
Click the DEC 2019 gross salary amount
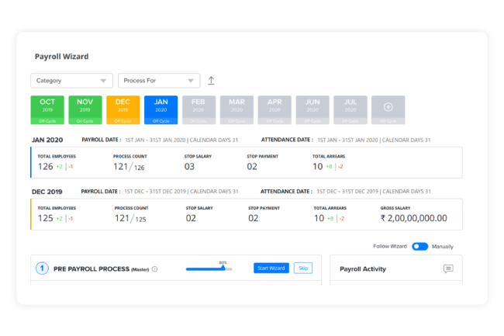pyautogui.click(x=416, y=219)
